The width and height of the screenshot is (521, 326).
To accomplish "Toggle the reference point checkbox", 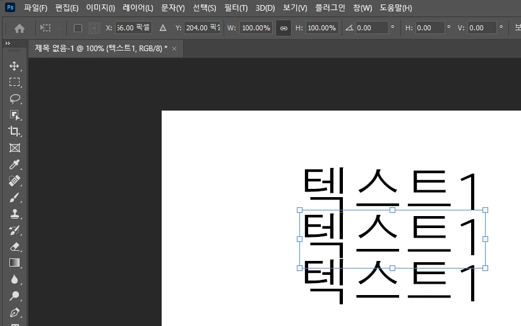I will pos(78,28).
